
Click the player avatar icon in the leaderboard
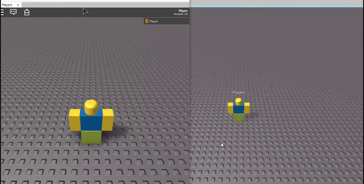point(147,21)
